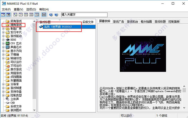Click the folder tree scroll-down arrow

pos(34,110)
